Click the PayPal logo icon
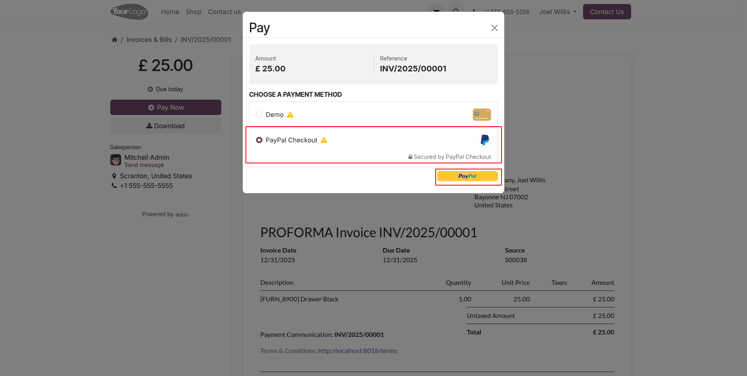The width and height of the screenshot is (747, 376). (485, 140)
